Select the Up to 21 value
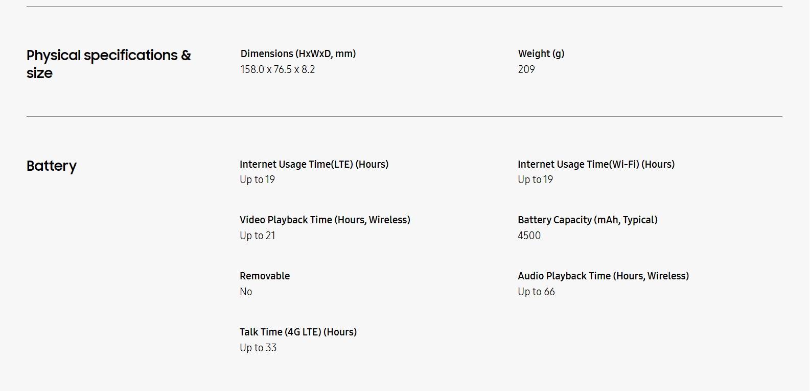Image resolution: width=810 pixels, height=391 pixels. pos(257,236)
